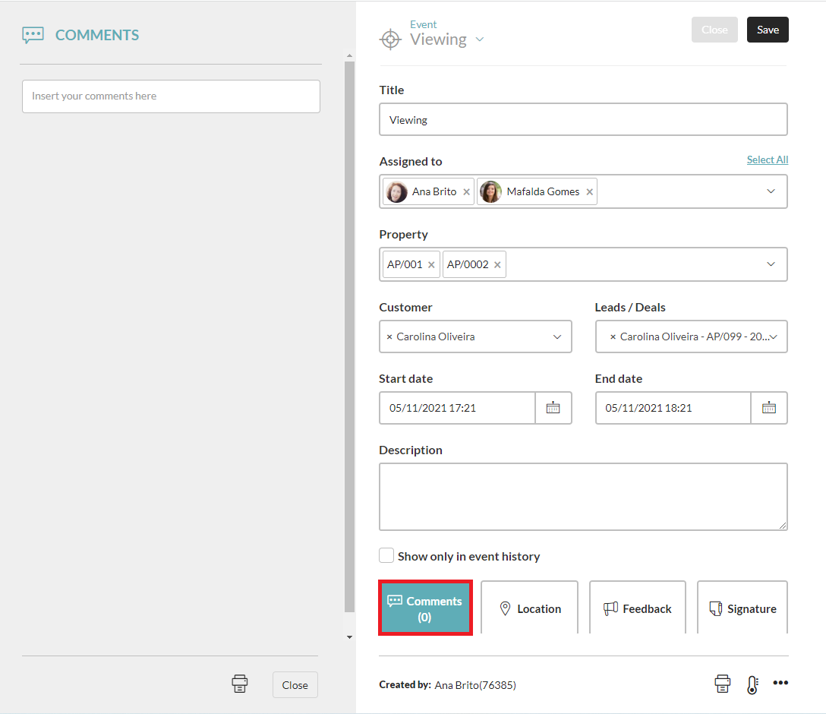The height and width of the screenshot is (714, 826).
Task: Click the printer icon in the comments panel
Action: tap(240, 684)
